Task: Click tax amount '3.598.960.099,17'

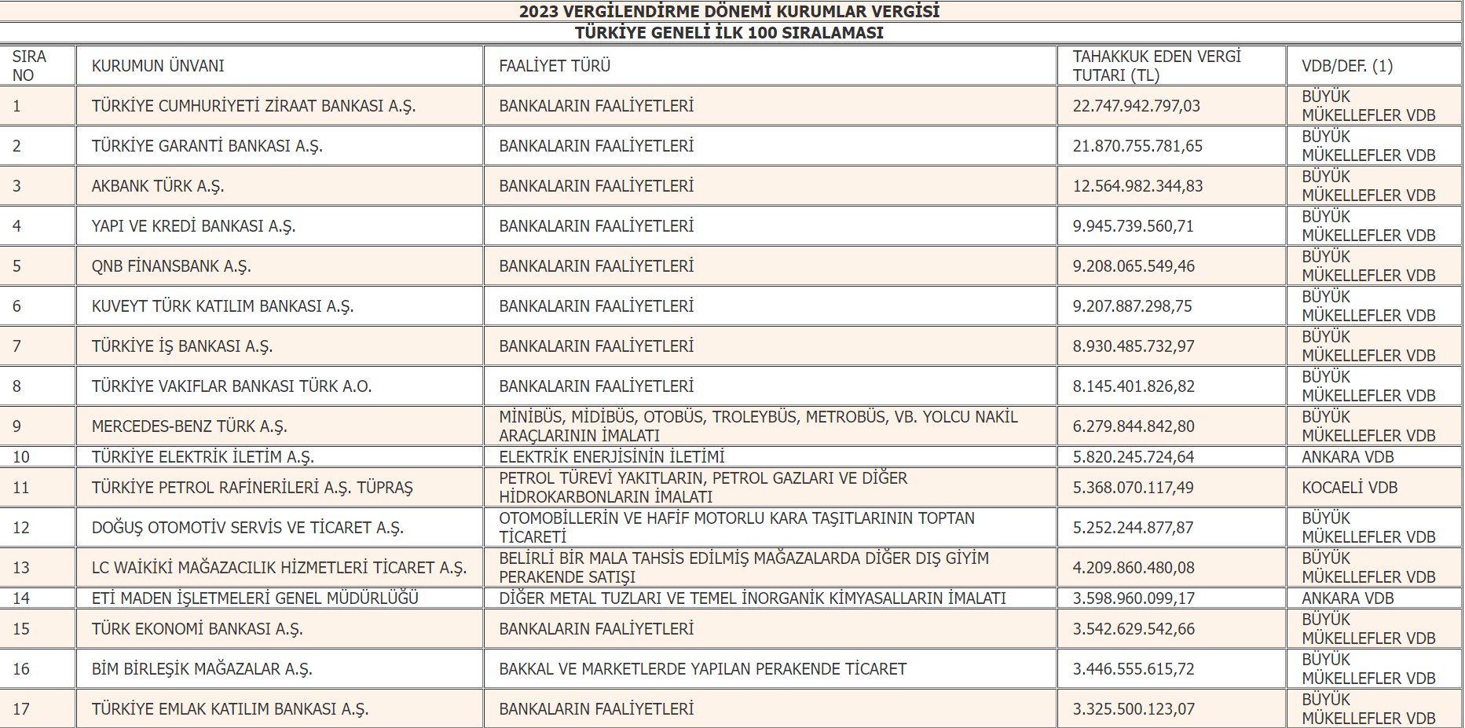Action: 1134,598
